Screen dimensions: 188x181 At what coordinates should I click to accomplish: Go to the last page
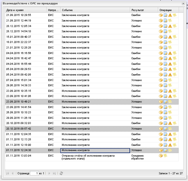click(x=54, y=173)
